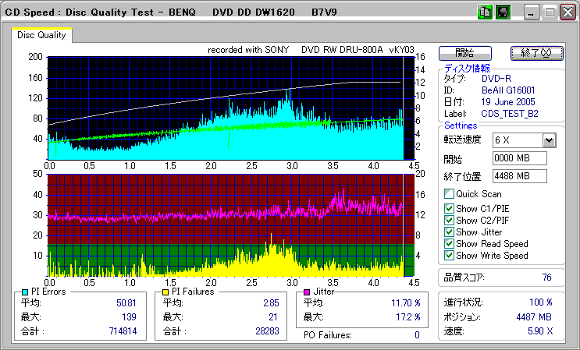The height and width of the screenshot is (350, 580).
Task: Open the 6 X transfer speed dropdown
Action: point(549,140)
